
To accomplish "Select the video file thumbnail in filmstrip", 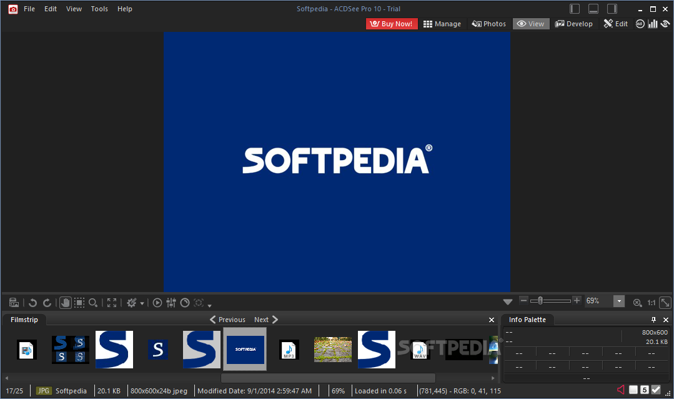I will [x=27, y=350].
